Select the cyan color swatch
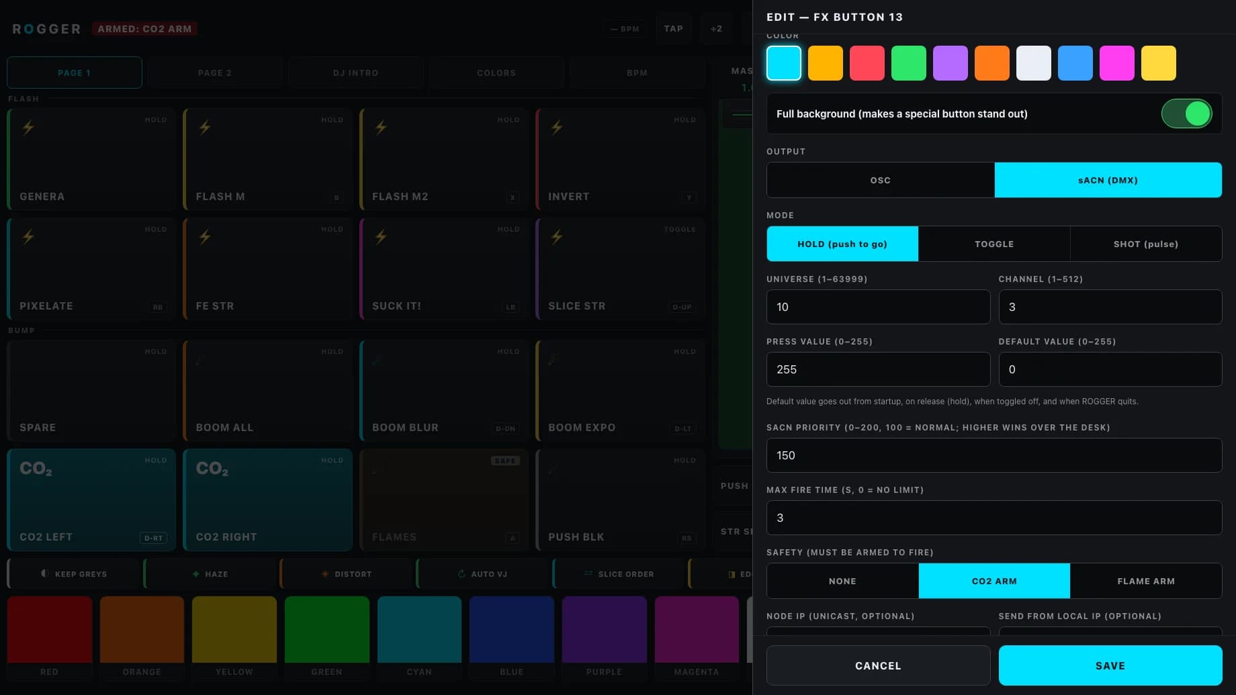Image resolution: width=1236 pixels, height=695 pixels. click(x=783, y=63)
